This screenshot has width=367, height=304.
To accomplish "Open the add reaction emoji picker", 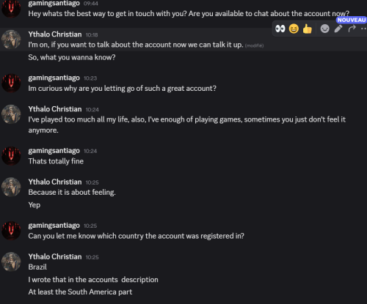I will click(x=324, y=29).
